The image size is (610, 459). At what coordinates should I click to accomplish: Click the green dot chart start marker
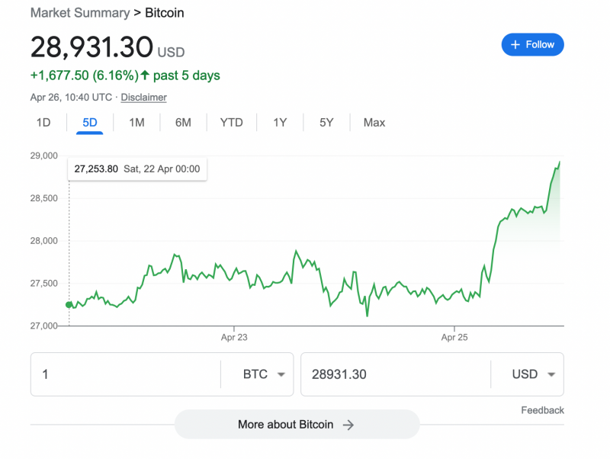click(x=69, y=304)
